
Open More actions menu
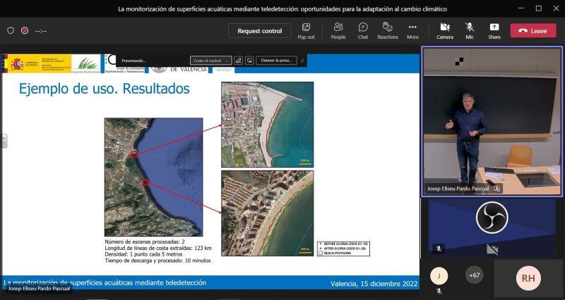(412, 31)
